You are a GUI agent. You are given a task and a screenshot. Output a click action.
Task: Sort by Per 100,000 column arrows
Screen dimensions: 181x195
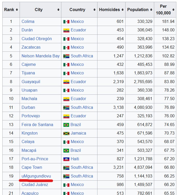click(x=173, y=10)
